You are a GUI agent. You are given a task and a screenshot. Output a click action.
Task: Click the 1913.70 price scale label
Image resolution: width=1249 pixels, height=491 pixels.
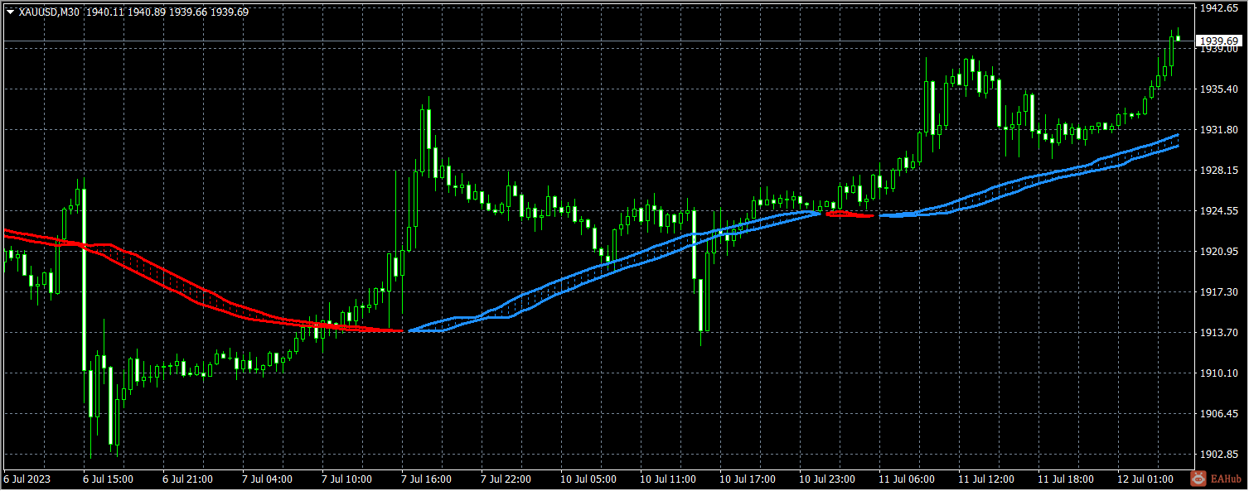coord(1218,332)
